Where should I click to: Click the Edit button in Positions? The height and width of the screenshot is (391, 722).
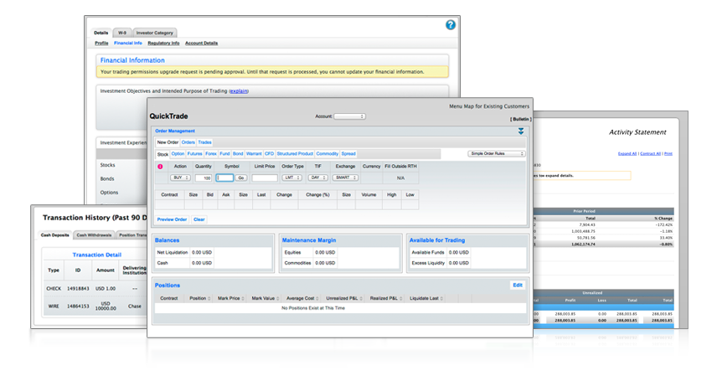(518, 285)
